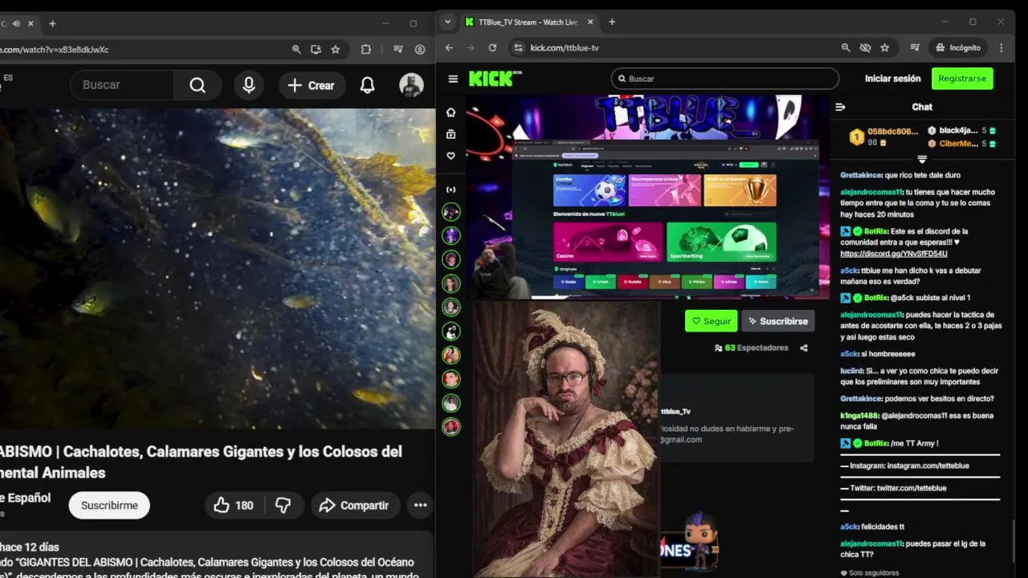This screenshot has width=1028, height=578.
Task: Bookmark the Kick page with star
Action: point(884,47)
